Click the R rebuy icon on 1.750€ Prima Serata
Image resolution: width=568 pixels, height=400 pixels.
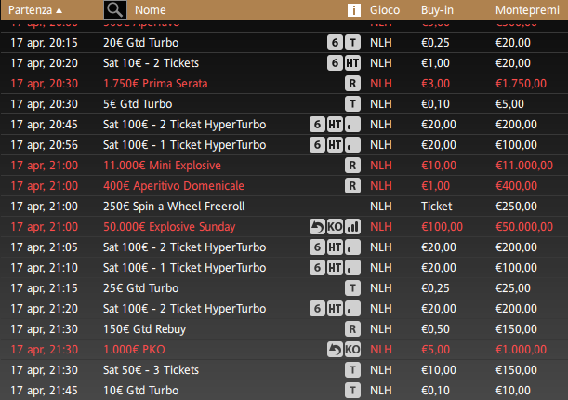[352, 84]
